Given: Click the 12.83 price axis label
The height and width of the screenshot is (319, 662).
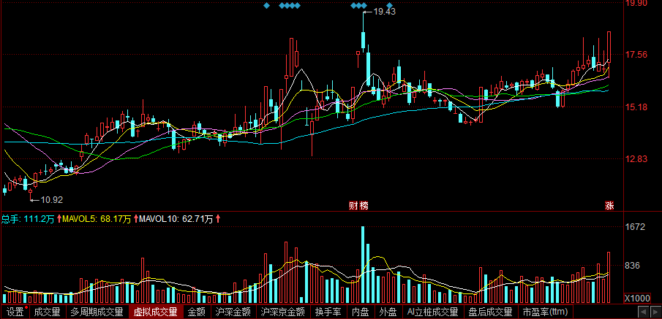Looking at the screenshot, I should (636, 159).
